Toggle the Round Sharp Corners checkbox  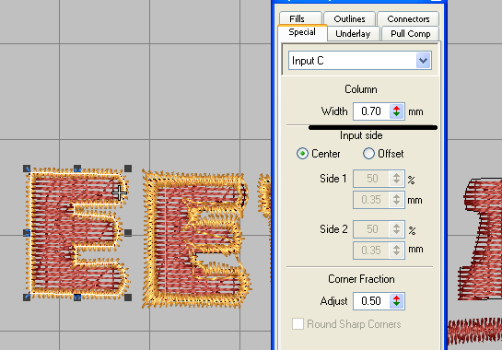click(298, 324)
